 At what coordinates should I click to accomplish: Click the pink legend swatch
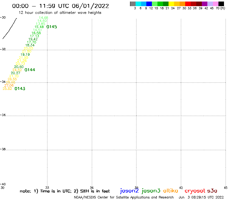(x=215, y=4)
